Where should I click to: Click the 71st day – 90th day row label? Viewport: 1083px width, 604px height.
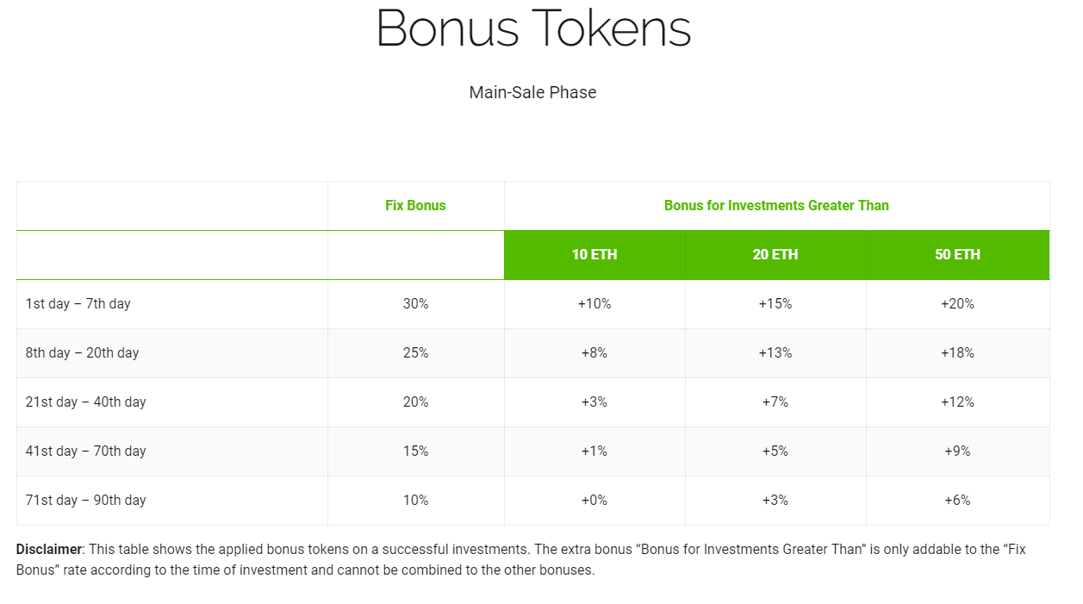click(86, 500)
